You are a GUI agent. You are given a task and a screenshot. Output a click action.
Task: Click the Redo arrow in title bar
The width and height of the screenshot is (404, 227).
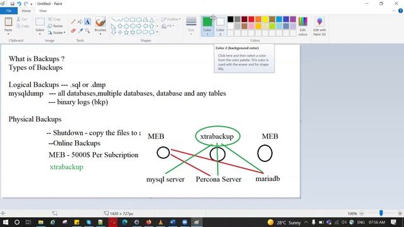(x=26, y=4)
